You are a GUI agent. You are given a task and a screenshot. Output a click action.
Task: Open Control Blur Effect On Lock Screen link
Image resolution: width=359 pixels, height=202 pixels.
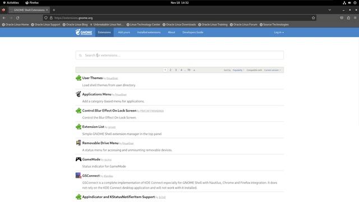click(x=109, y=111)
